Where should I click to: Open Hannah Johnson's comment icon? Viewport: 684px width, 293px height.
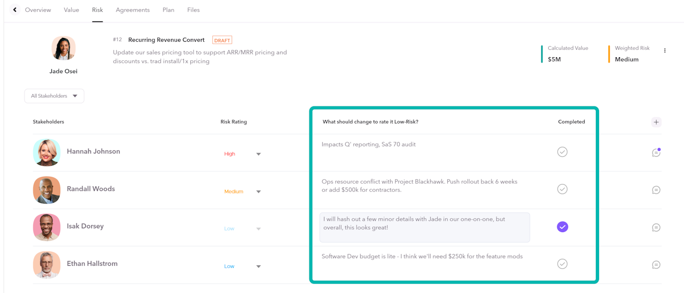click(x=656, y=153)
